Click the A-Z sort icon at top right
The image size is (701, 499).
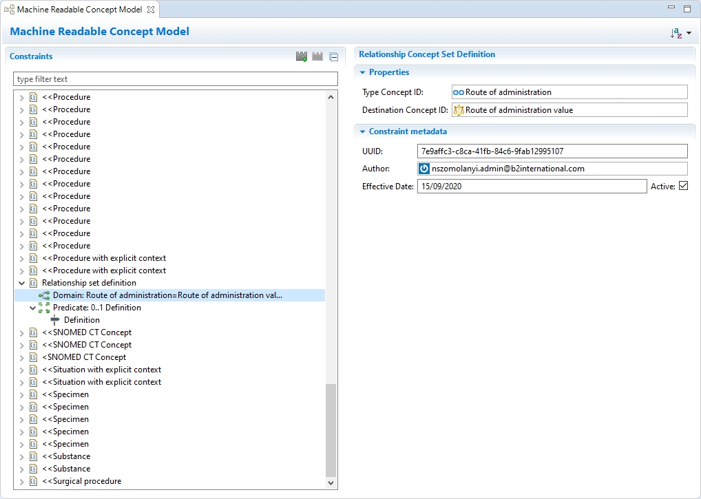pos(676,33)
